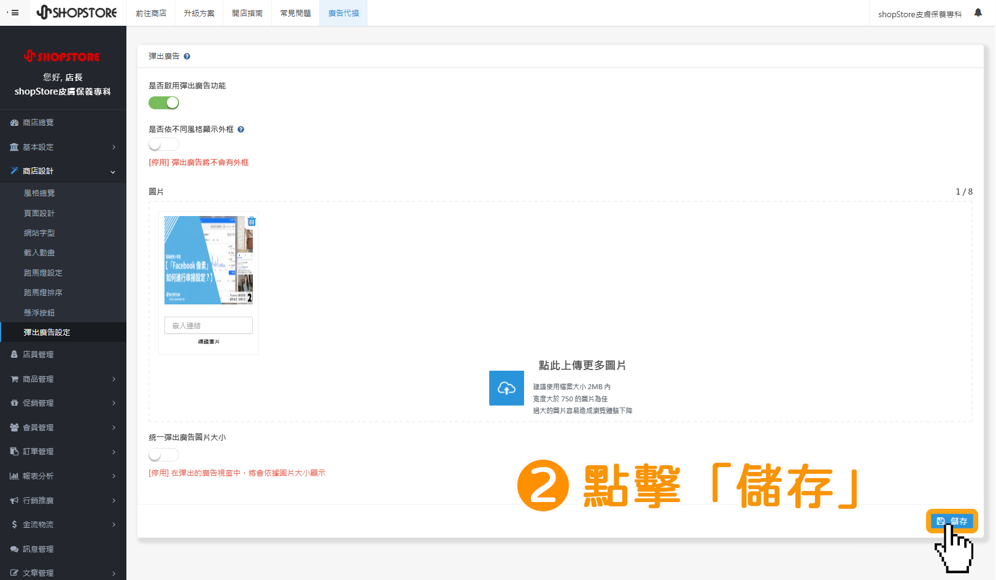Enable the 統一彈出廣告圖片大小 switch
Screen dimensions: 996x580
pos(164,455)
